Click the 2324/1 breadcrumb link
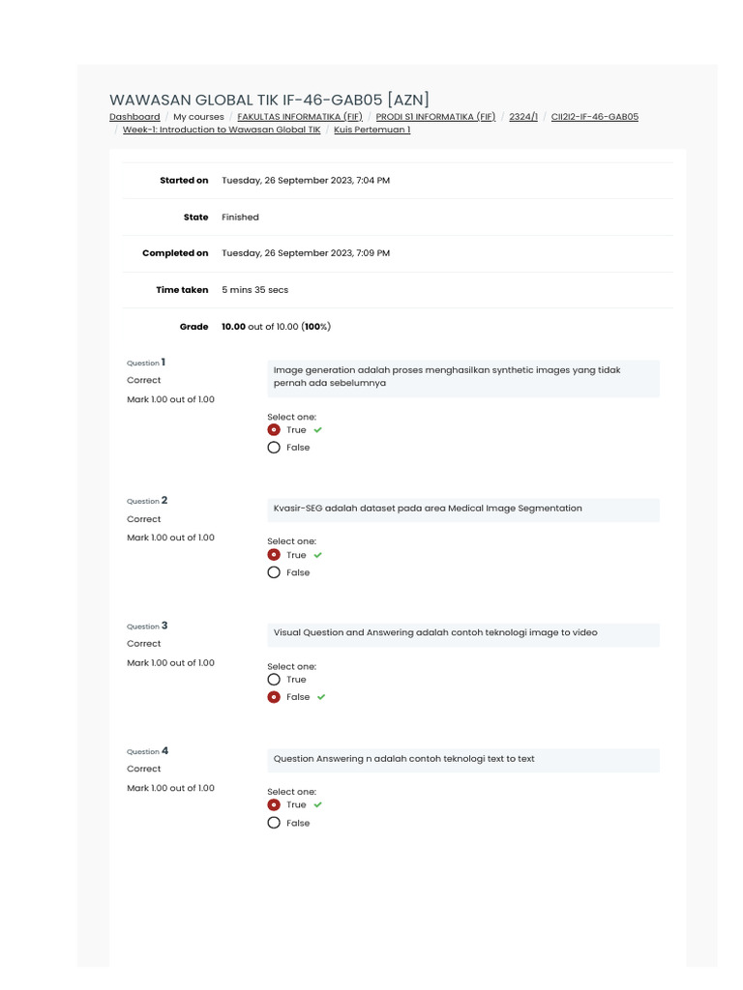Screen dimensions: 743x990 point(523,117)
